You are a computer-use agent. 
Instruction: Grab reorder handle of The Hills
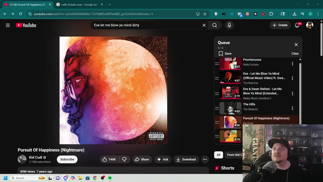pyautogui.click(x=217, y=108)
